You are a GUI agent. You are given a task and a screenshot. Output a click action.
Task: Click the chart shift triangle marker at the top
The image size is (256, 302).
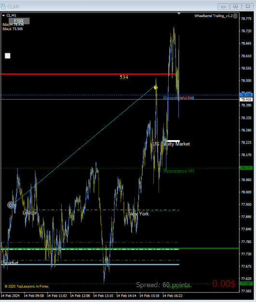pos(179,14)
